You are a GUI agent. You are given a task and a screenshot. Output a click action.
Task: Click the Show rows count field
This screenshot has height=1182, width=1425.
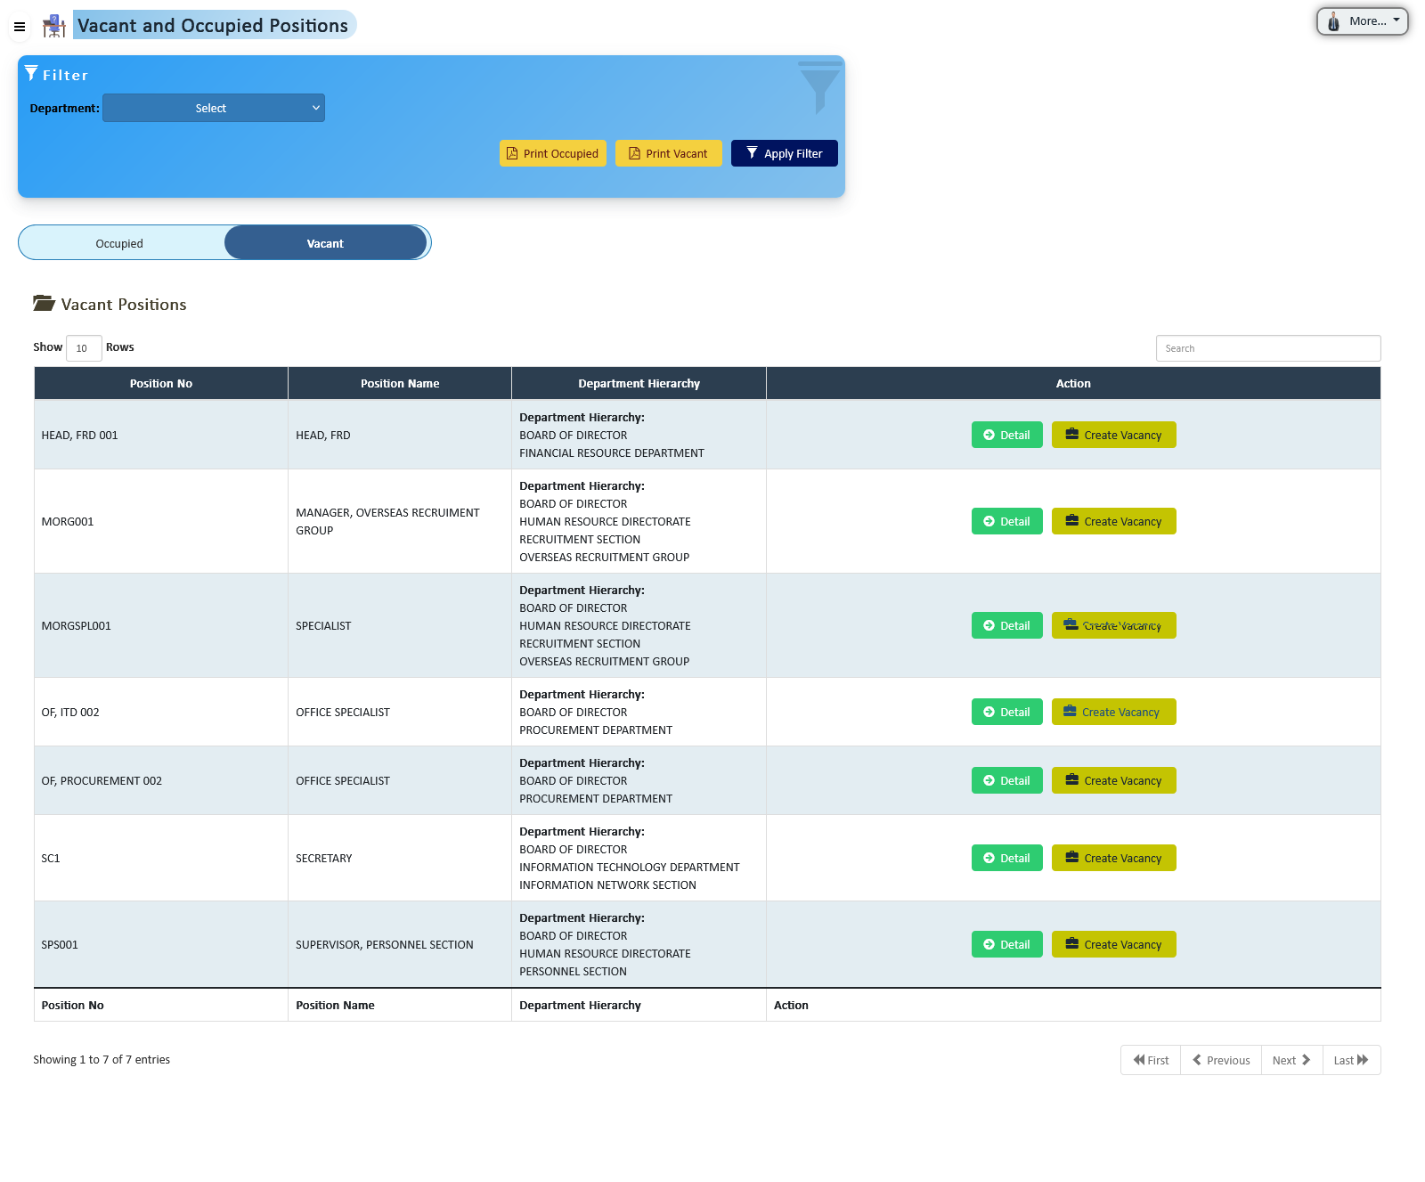(x=83, y=348)
